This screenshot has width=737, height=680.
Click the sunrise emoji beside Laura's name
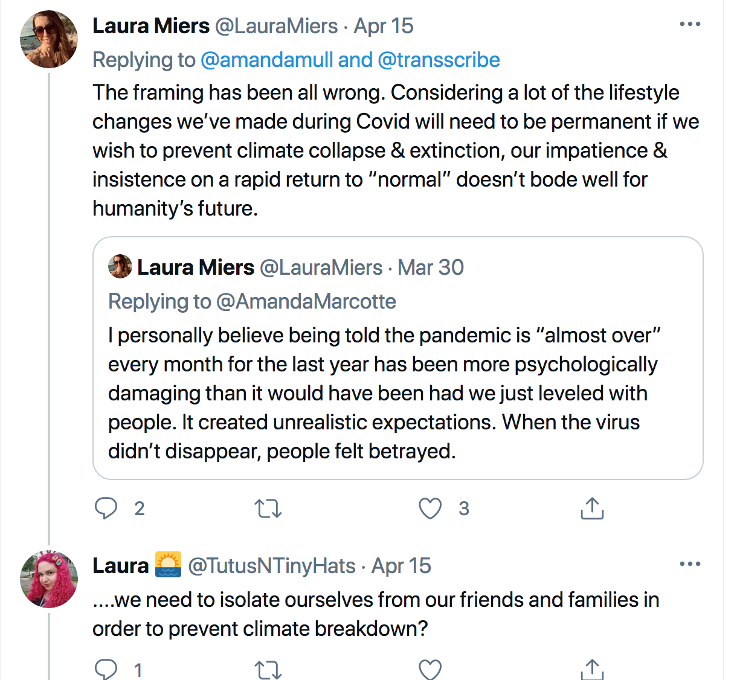pyautogui.click(x=168, y=565)
